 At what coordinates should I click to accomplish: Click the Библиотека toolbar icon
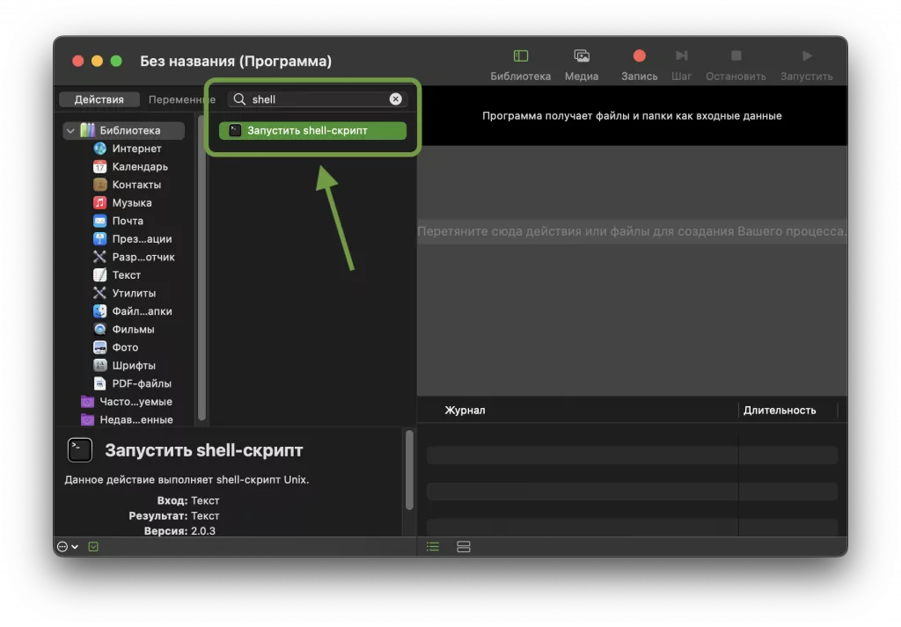(x=521, y=56)
